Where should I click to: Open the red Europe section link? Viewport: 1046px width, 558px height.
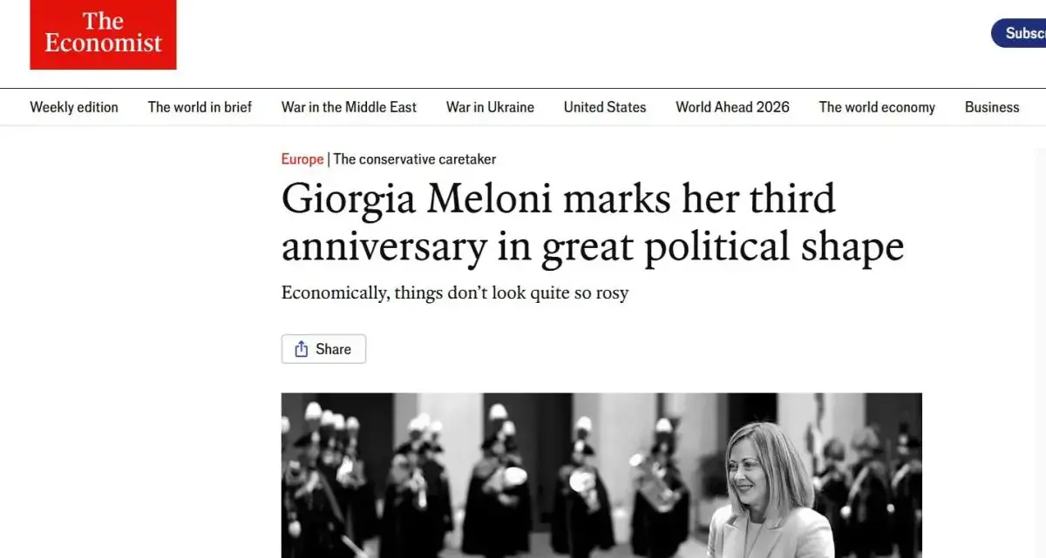[x=302, y=158]
